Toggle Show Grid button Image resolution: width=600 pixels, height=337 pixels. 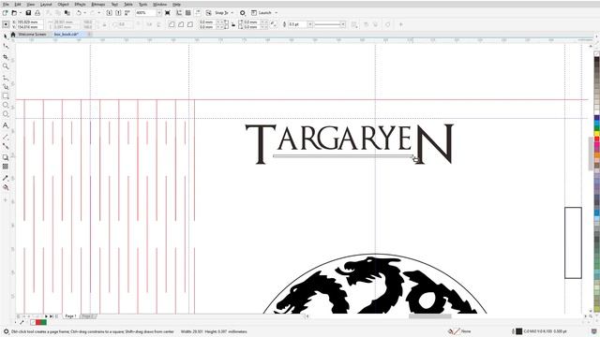click(x=187, y=13)
